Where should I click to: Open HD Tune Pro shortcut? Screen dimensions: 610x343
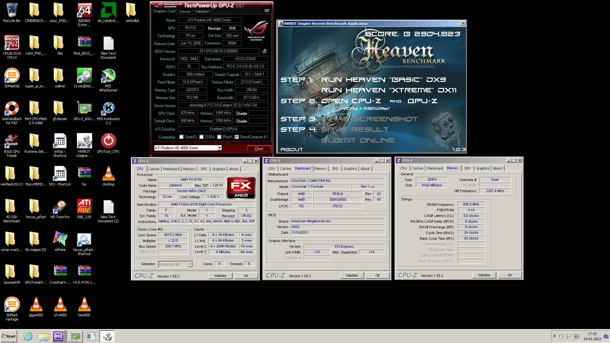pyautogui.click(x=60, y=209)
